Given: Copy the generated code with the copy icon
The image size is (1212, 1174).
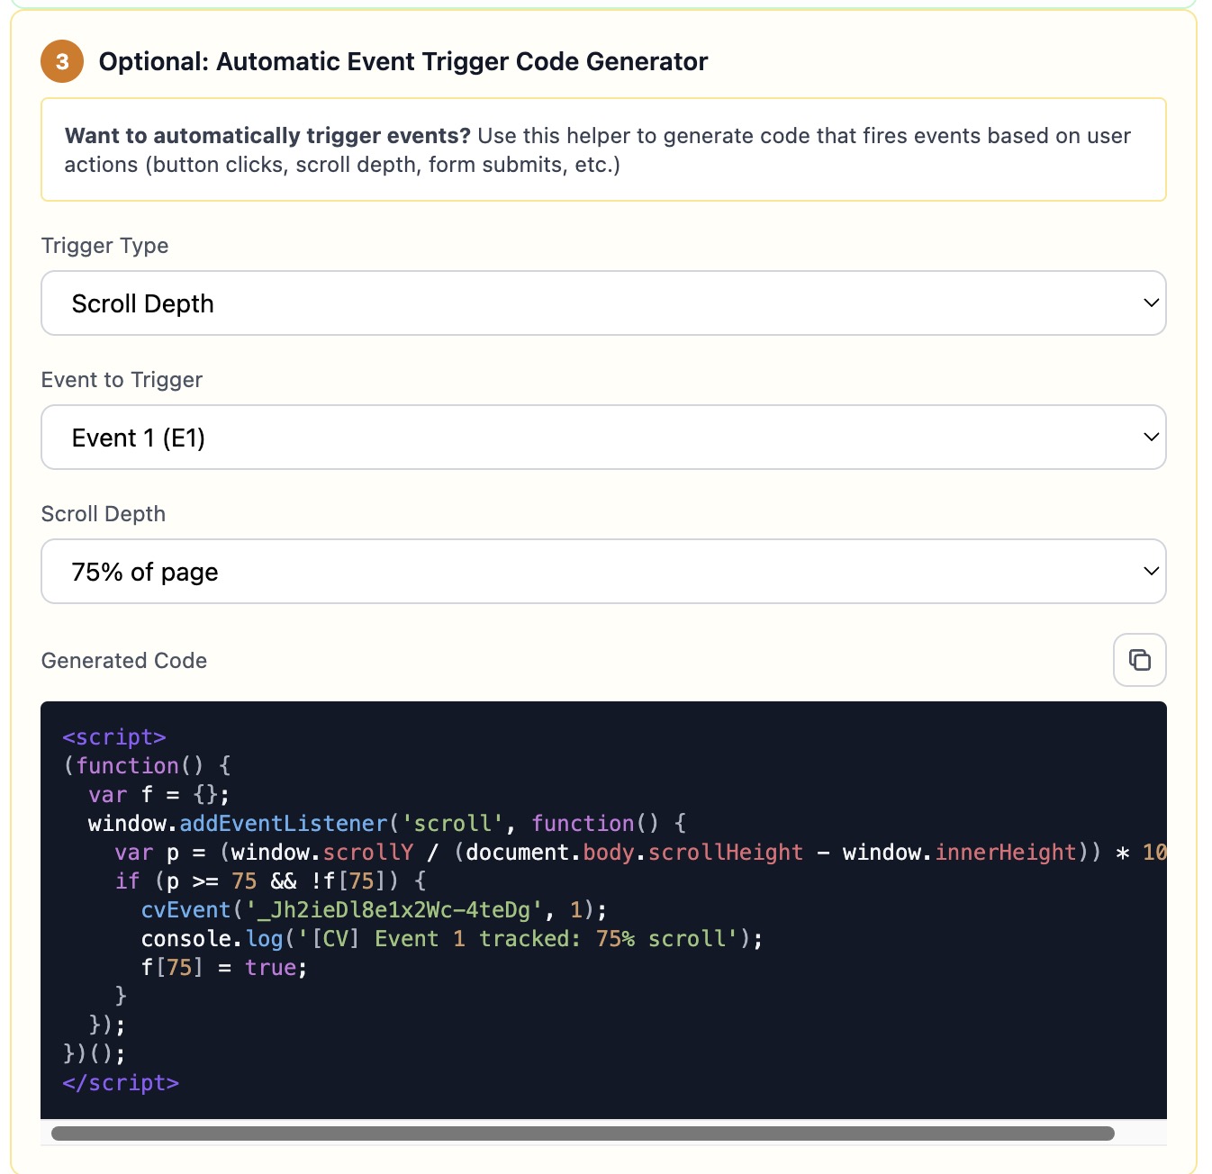Looking at the screenshot, I should click(1139, 660).
